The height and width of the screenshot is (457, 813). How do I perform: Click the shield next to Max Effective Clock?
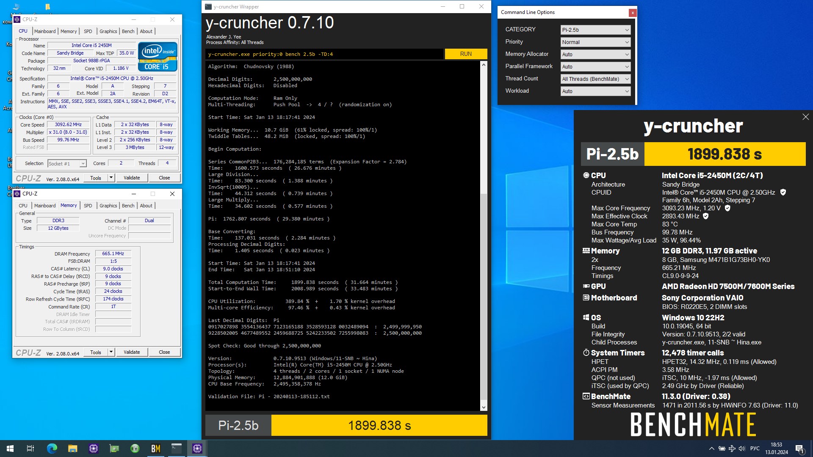[705, 216]
